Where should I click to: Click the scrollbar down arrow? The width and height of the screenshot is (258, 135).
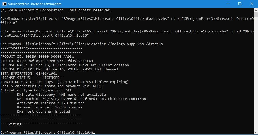click(x=256, y=132)
